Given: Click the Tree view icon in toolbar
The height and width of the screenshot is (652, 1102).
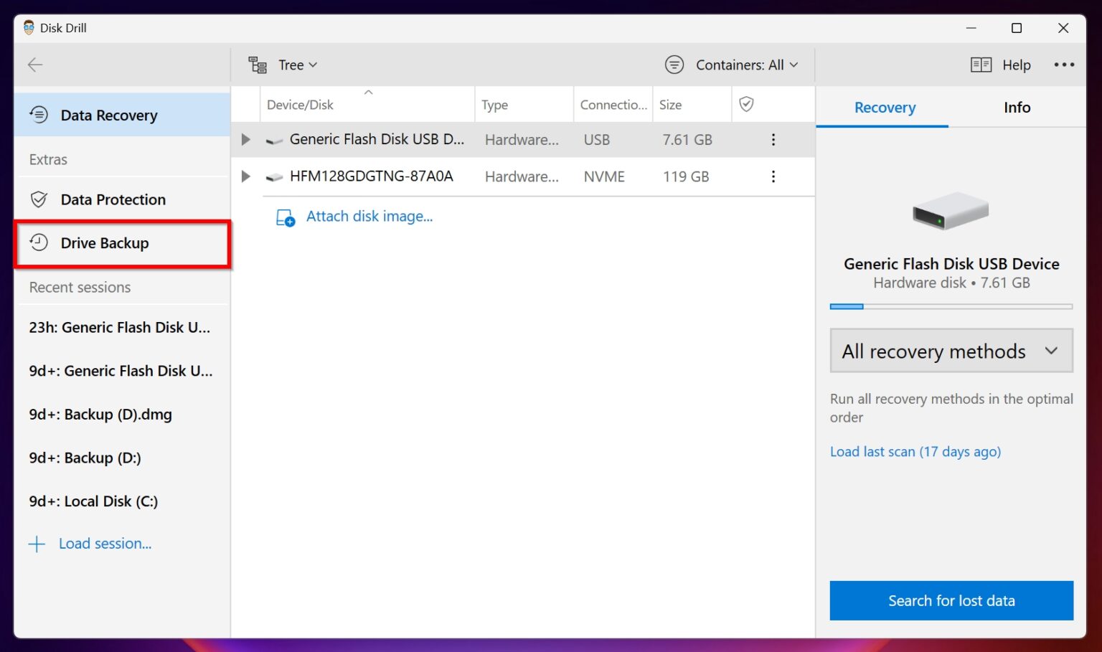Looking at the screenshot, I should pyautogui.click(x=256, y=65).
